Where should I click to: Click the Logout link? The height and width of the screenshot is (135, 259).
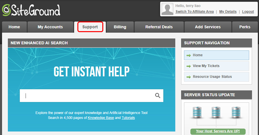[x=248, y=12]
